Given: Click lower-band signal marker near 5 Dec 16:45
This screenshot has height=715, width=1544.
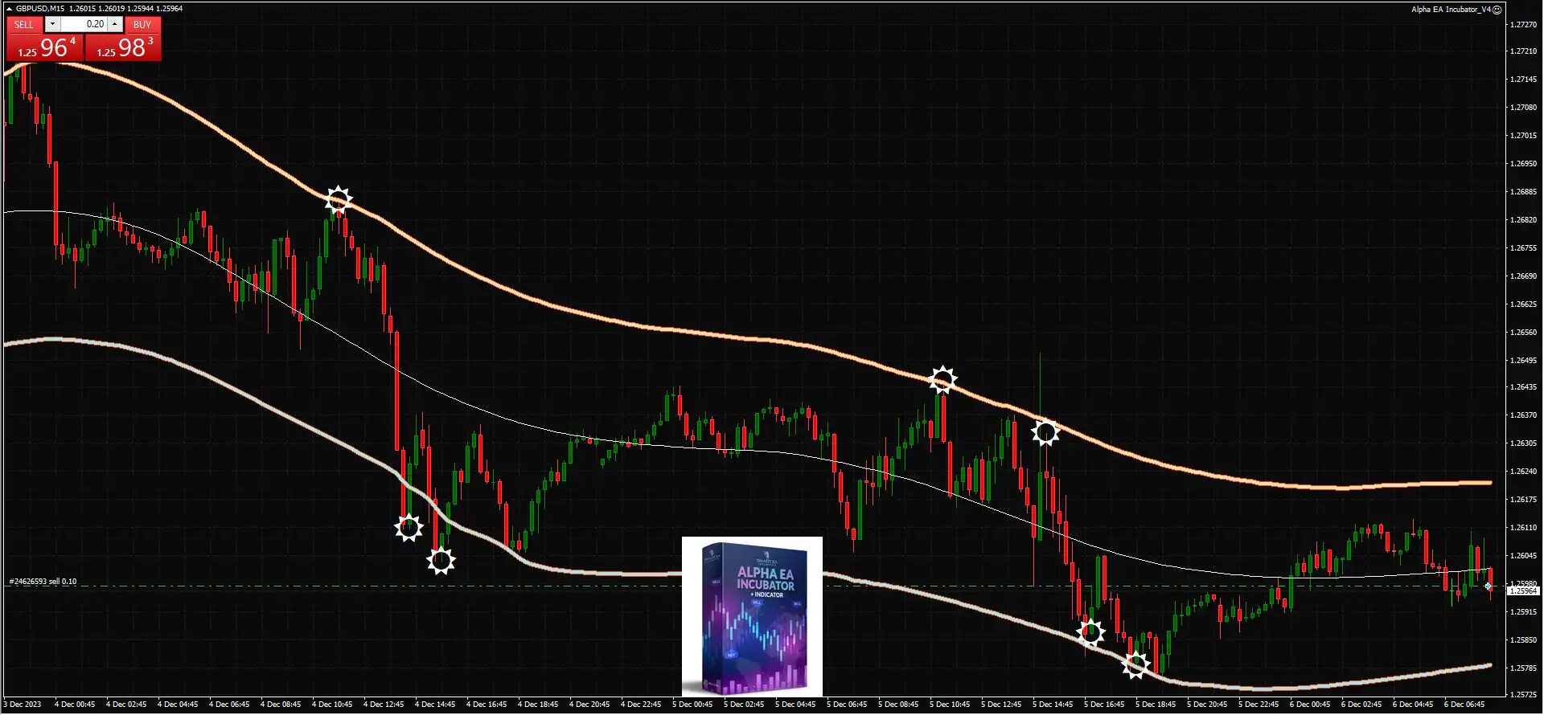Looking at the screenshot, I should (1091, 633).
